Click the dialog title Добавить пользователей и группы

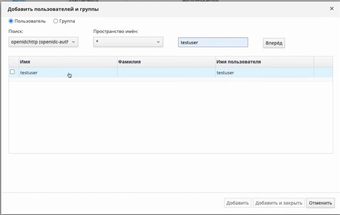click(x=51, y=9)
